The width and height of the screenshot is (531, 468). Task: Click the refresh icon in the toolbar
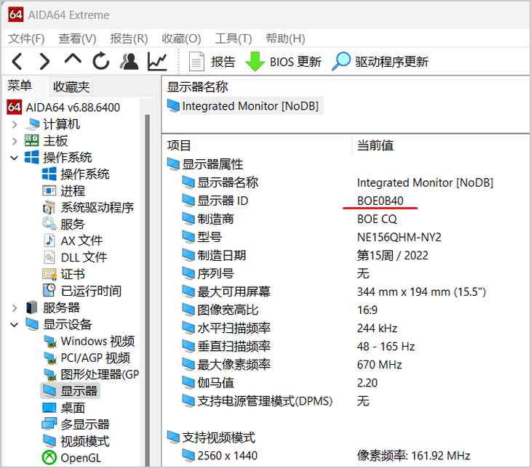pyautogui.click(x=101, y=61)
